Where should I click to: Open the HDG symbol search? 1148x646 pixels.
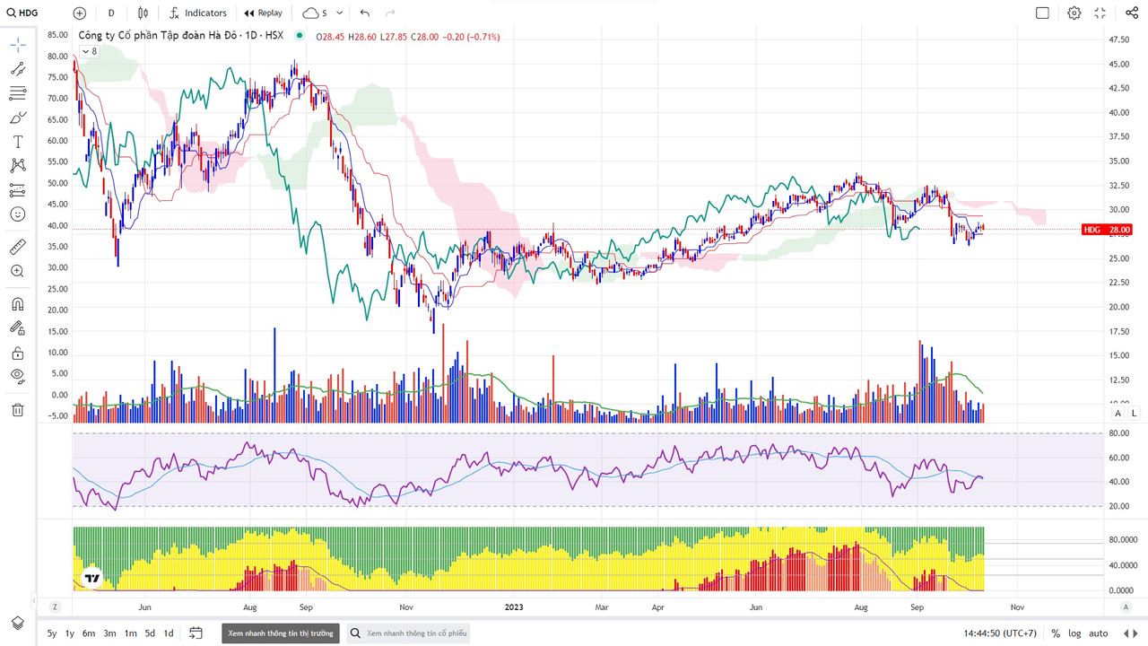(x=23, y=13)
